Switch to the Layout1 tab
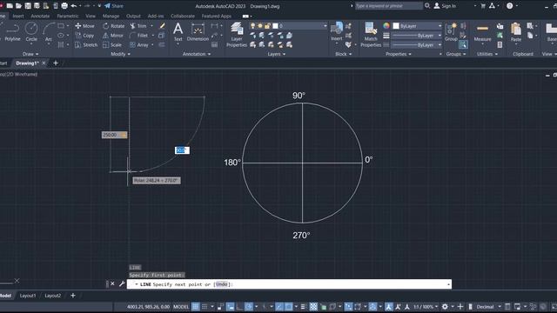 (28, 296)
